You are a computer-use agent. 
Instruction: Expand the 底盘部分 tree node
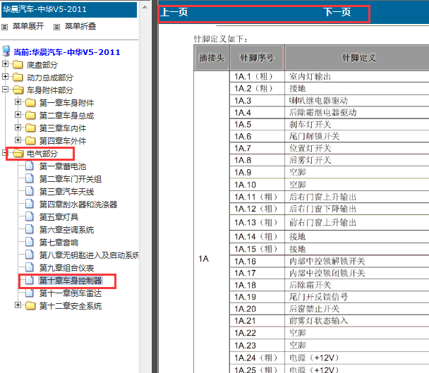[5, 64]
